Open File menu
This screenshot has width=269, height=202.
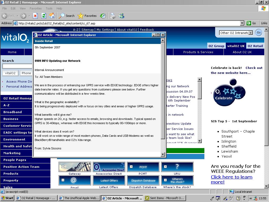click(4, 8)
